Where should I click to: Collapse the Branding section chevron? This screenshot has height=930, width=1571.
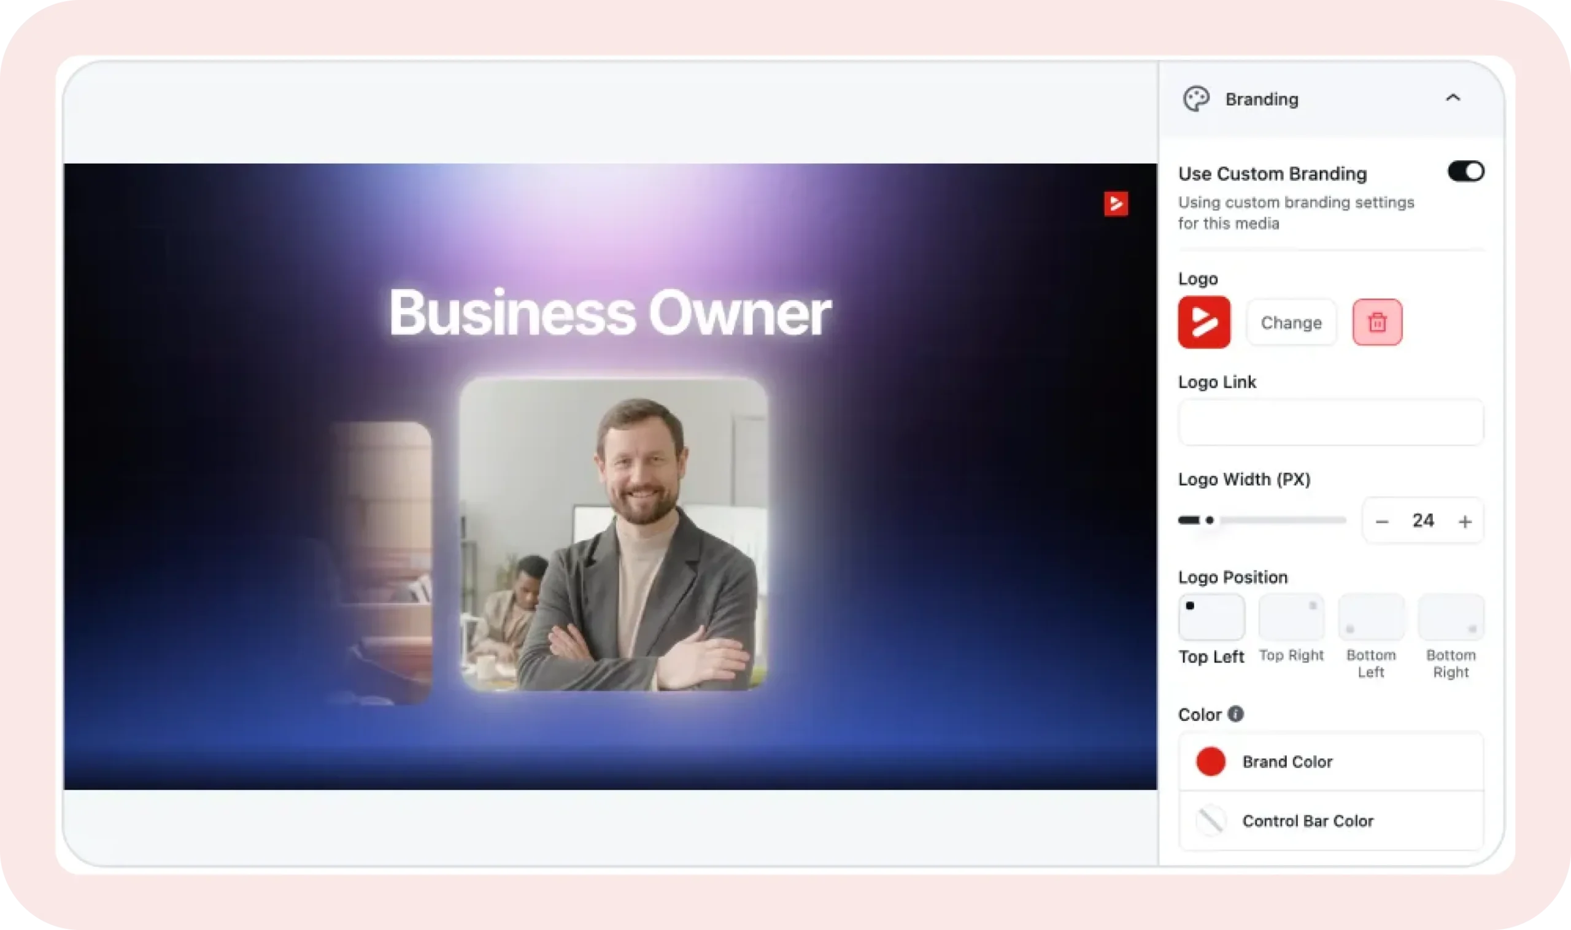(1453, 98)
